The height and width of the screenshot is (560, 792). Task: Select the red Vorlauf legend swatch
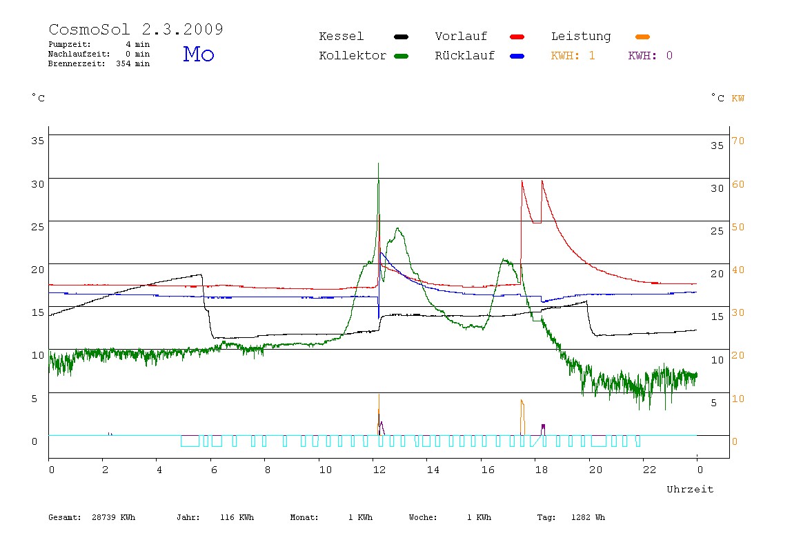[517, 37]
